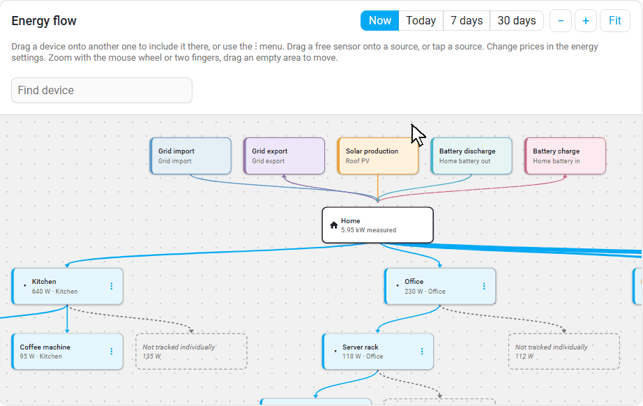This screenshot has height=406, width=643.
Task: Click the '5.95 kW measured' value
Action: point(369,230)
